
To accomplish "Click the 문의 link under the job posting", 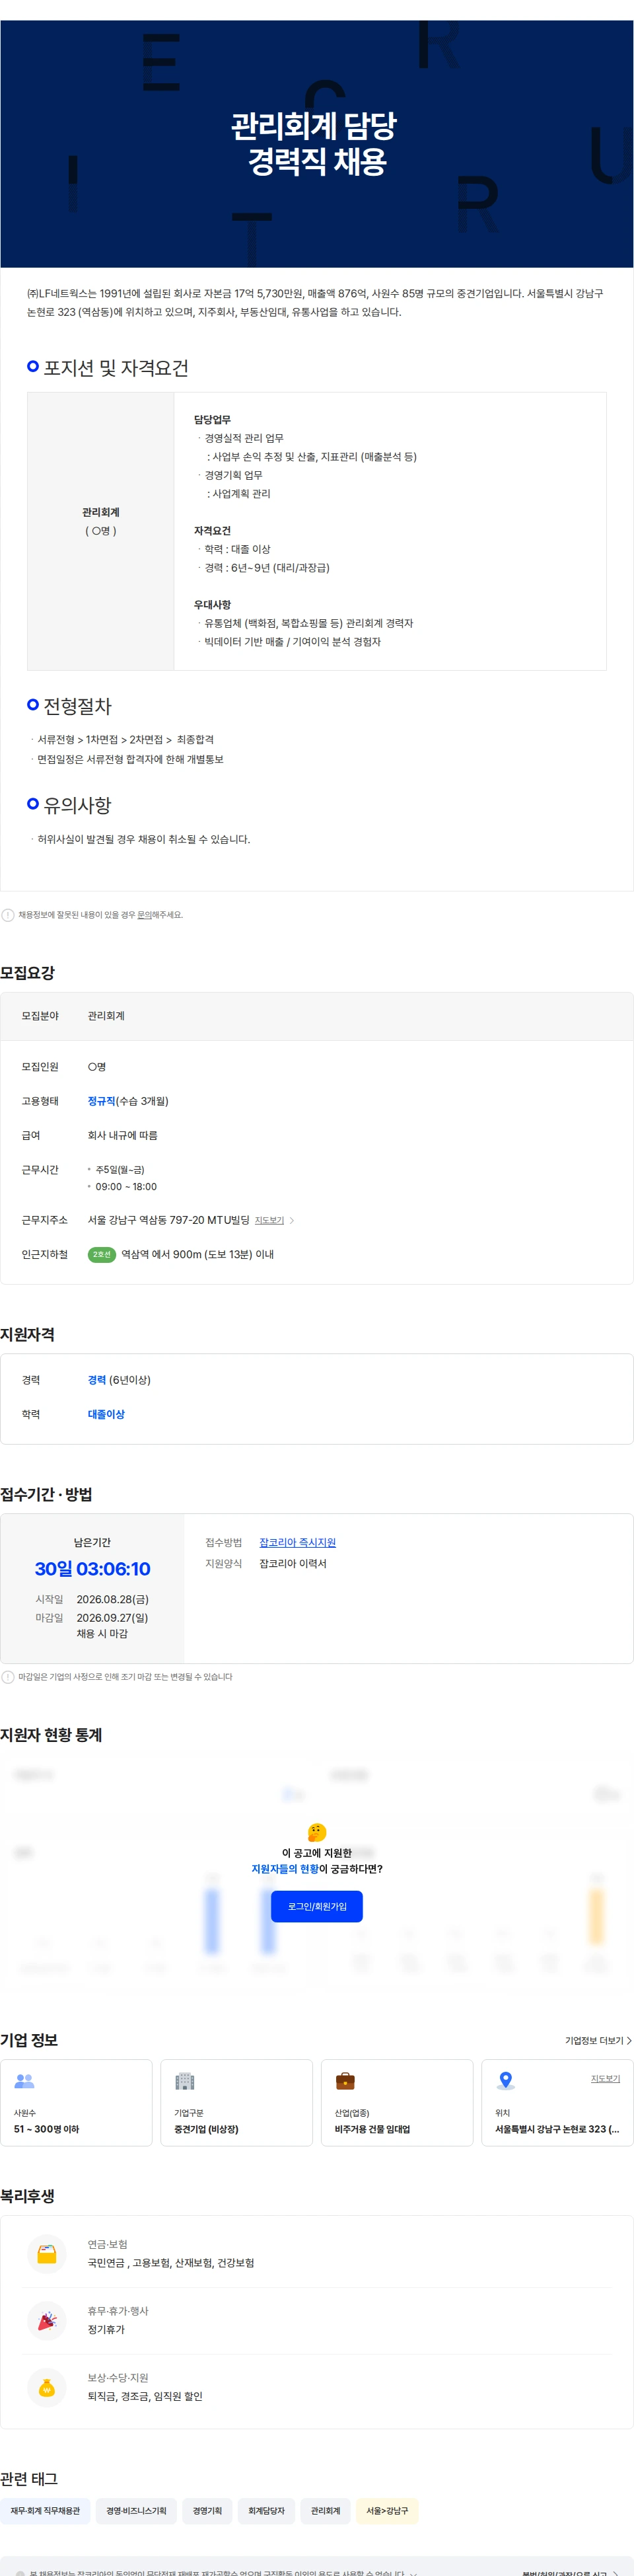I will pyautogui.click(x=144, y=915).
